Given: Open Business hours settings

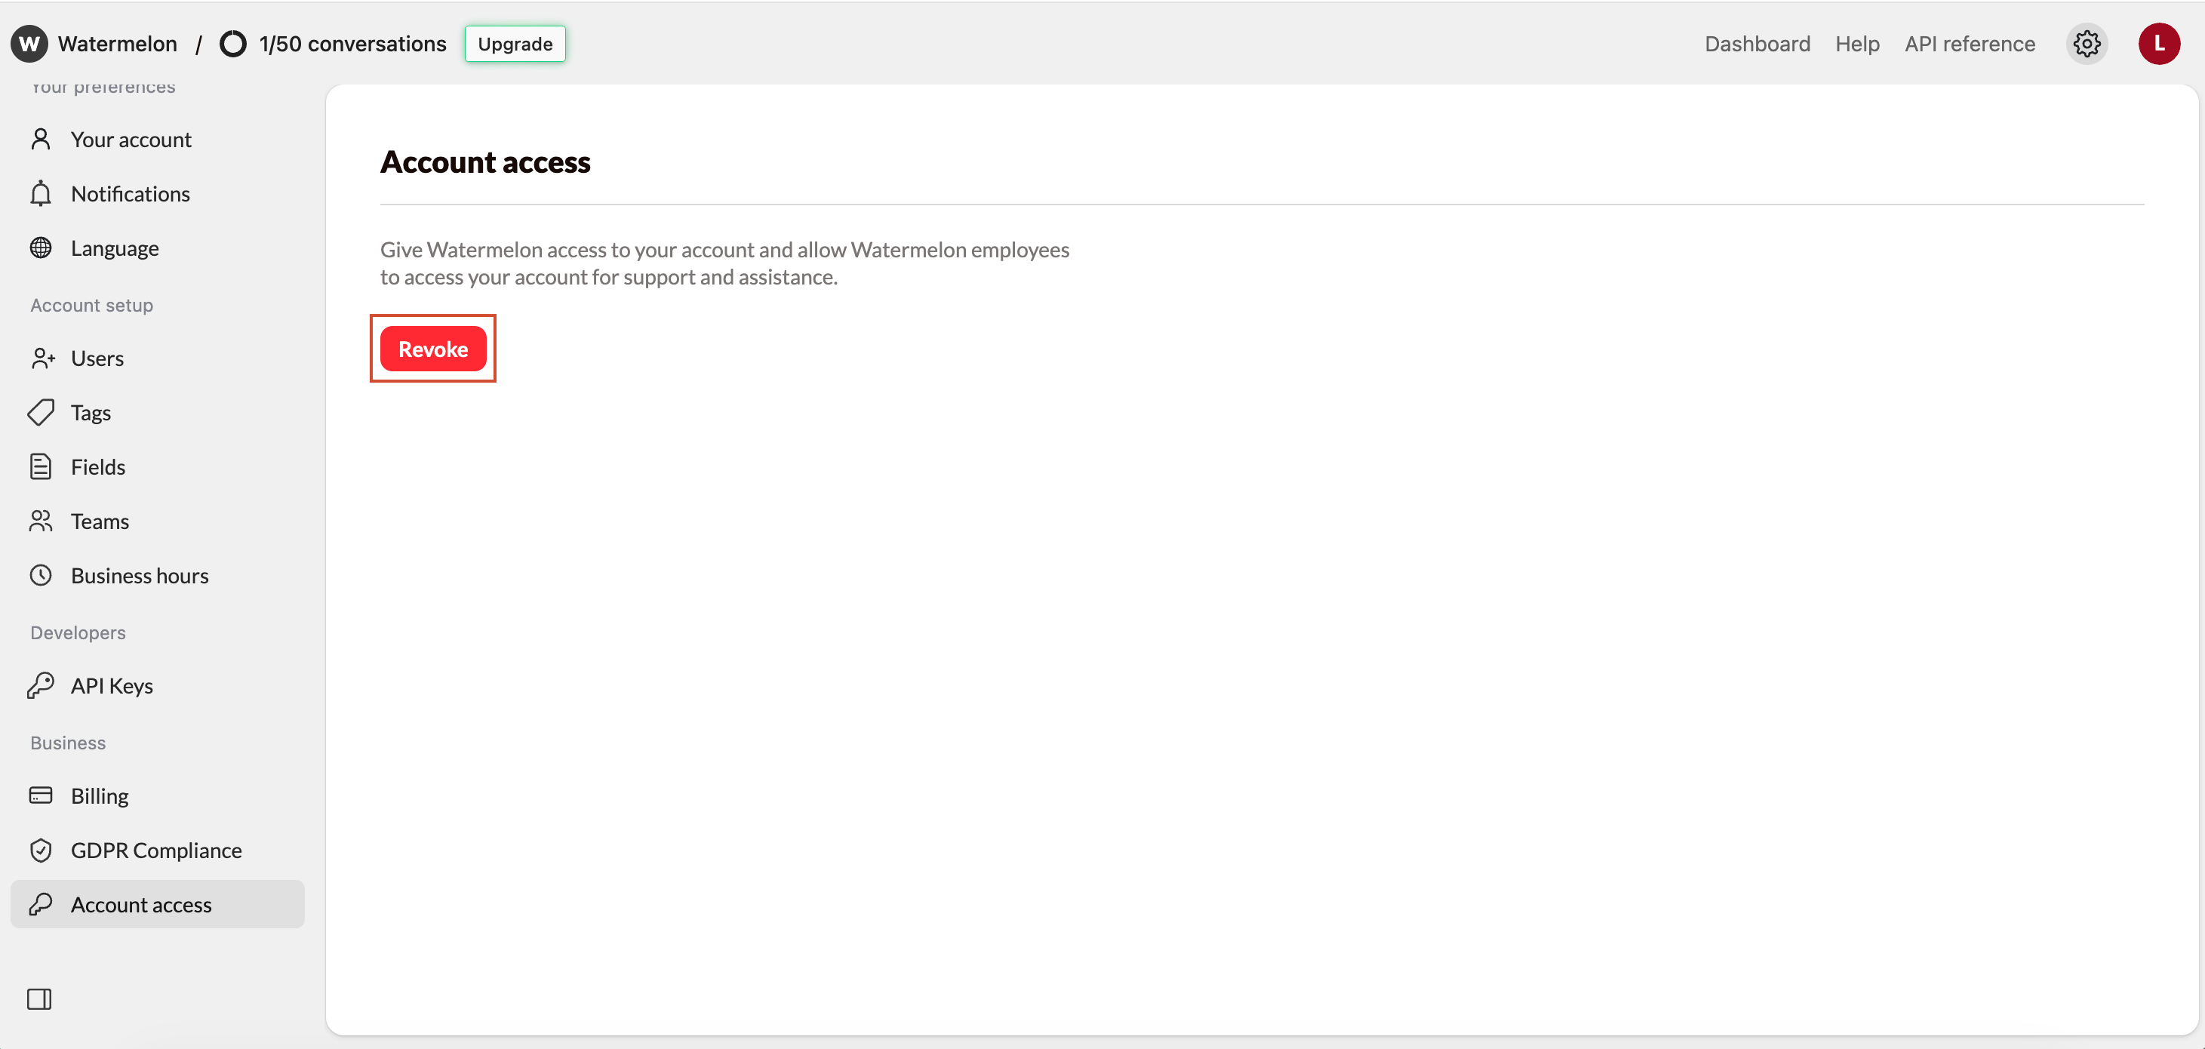Looking at the screenshot, I should point(158,576).
